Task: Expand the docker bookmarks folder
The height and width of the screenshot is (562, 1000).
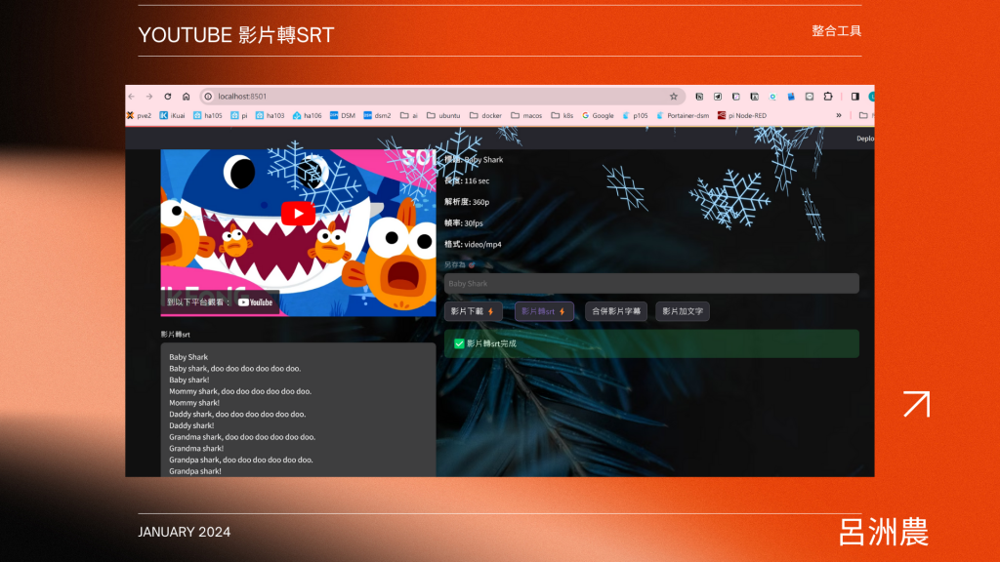Action: click(x=485, y=115)
